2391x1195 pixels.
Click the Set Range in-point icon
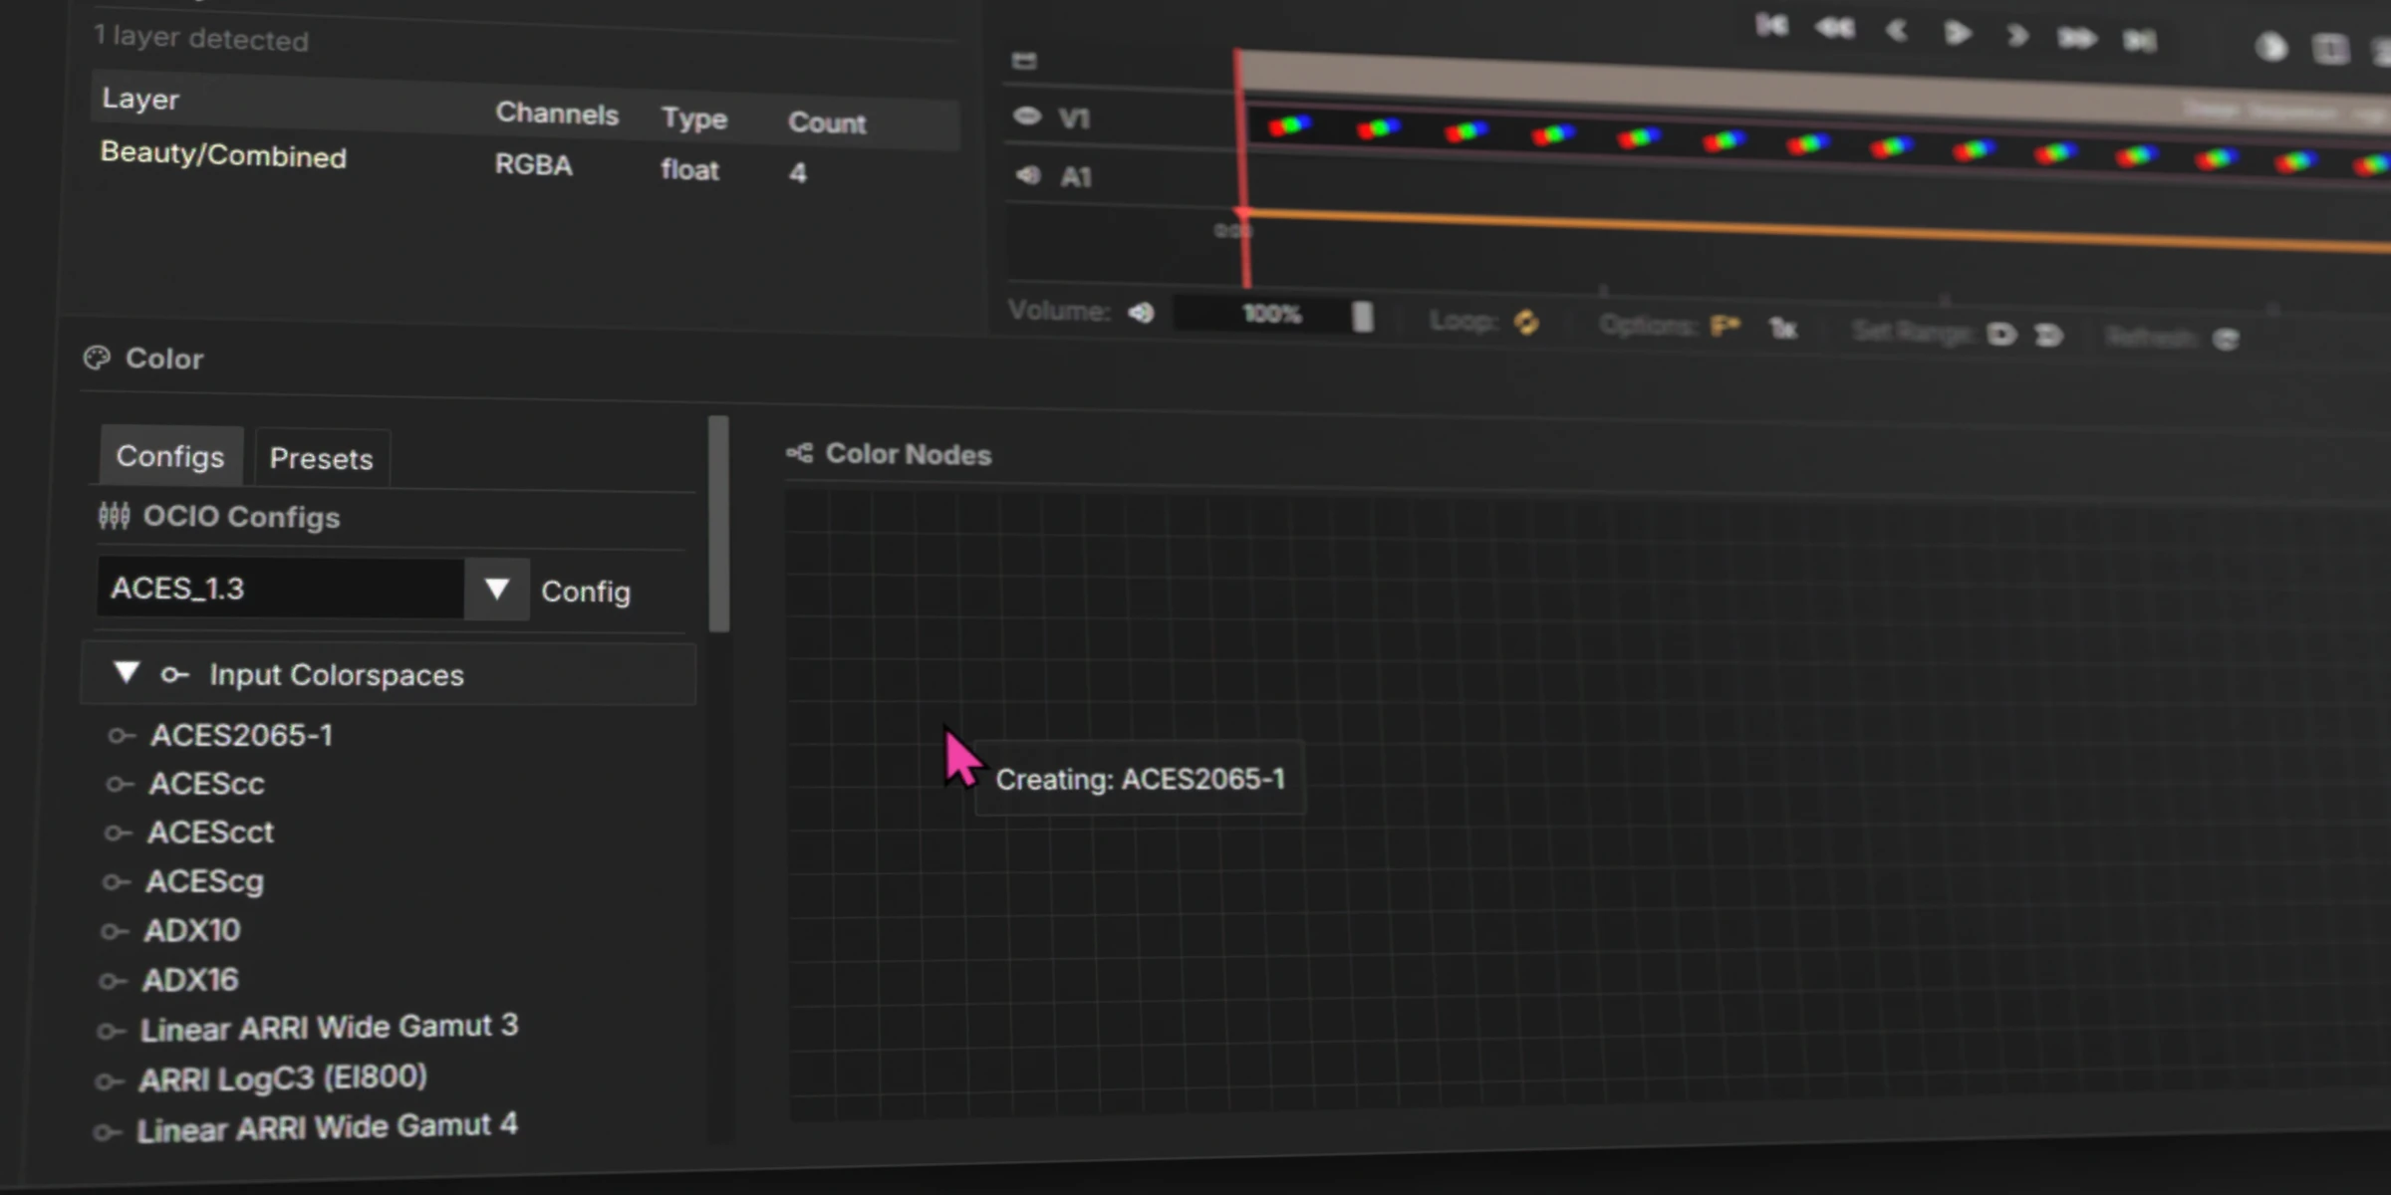pos(2000,335)
